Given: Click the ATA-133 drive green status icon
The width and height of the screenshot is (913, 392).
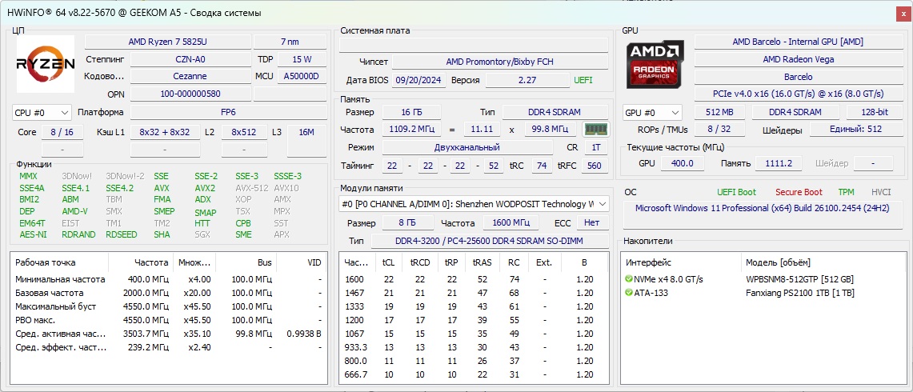Looking at the screenshot, I should pyautogui.click(x=629, y=293).
